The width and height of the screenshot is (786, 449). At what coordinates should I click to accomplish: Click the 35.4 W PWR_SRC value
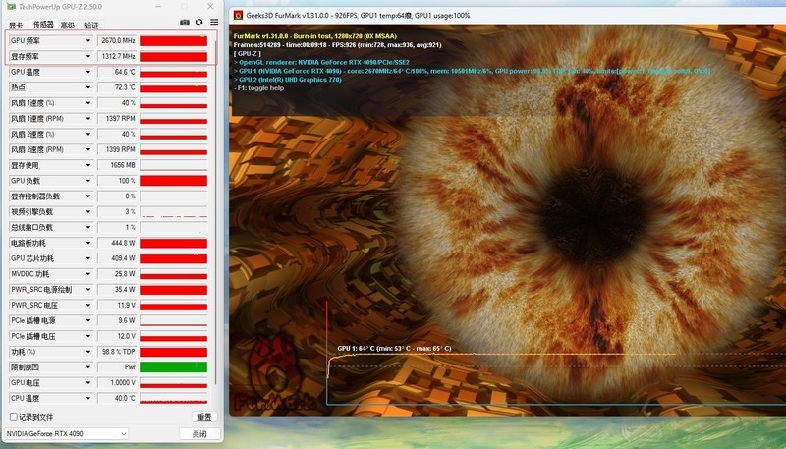click(x=117, y=289)
